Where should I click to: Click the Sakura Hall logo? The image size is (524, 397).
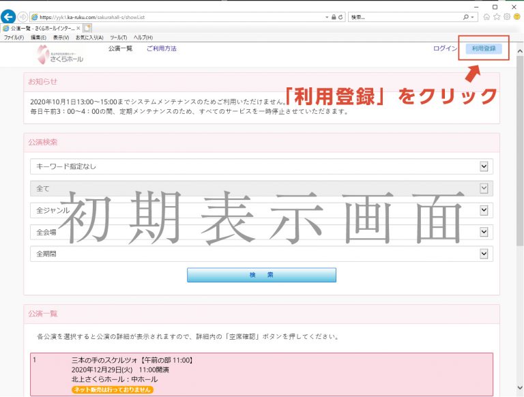pos(61,55)
